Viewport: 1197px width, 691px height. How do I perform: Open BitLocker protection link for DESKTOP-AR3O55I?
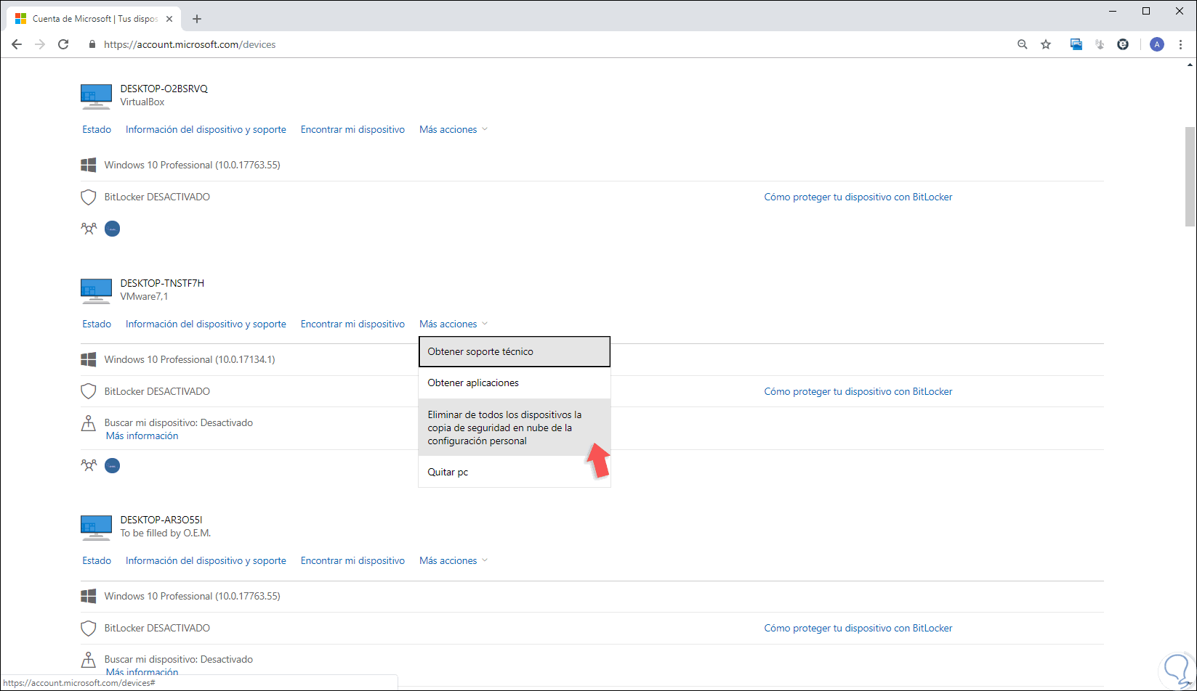[858, 628]
